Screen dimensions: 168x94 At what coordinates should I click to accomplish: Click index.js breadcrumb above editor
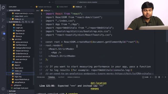tap(46, 10)
